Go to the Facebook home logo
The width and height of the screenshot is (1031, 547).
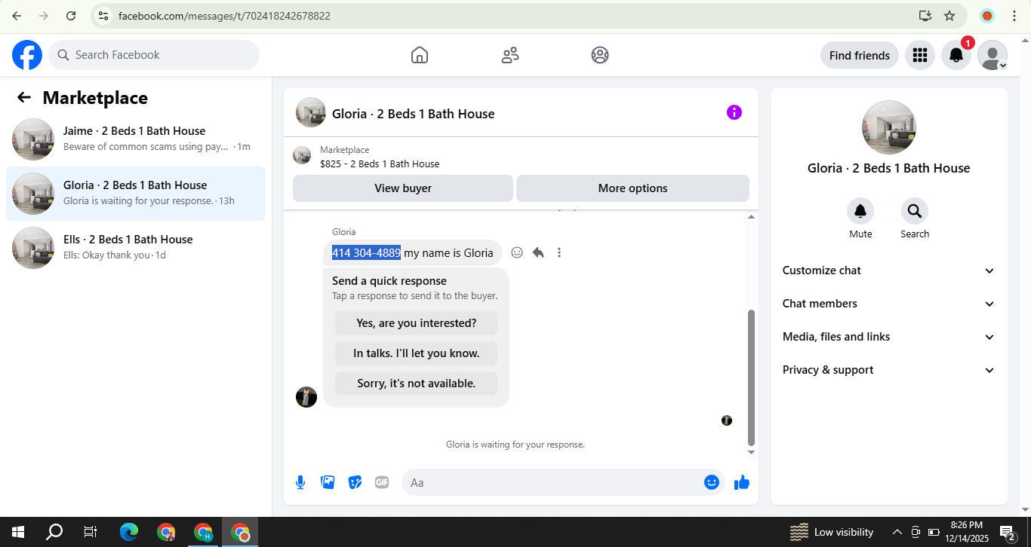[27, 55]
